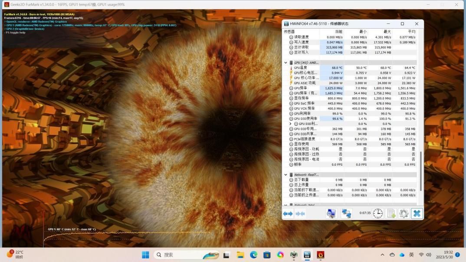Expand the GPU D3D利 sub-sensor entry
The width and height of the screenshot is (466, 262).
(x=291, y=124)
